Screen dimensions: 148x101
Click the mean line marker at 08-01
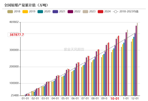(x=95, y=57)
